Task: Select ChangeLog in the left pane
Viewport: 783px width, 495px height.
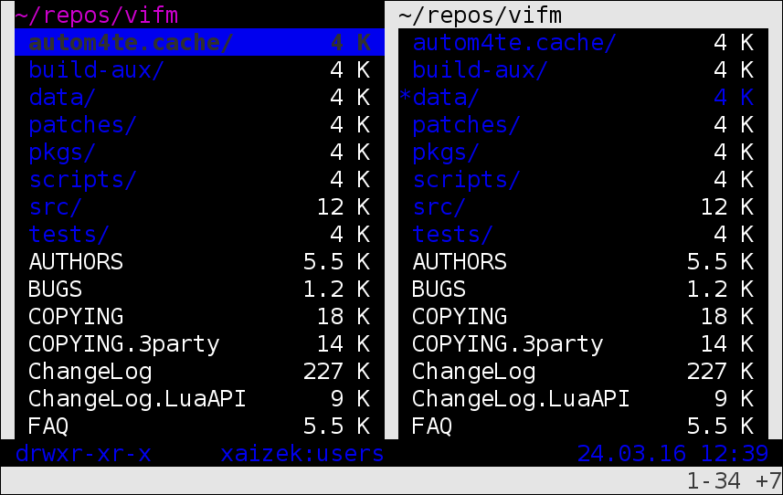Action: tap(200, 372)
